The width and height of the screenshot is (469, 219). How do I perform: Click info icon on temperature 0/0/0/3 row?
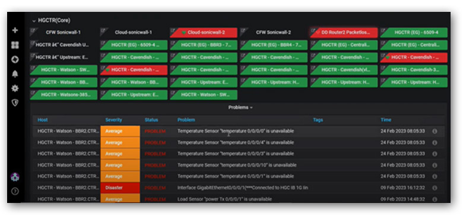435,154
